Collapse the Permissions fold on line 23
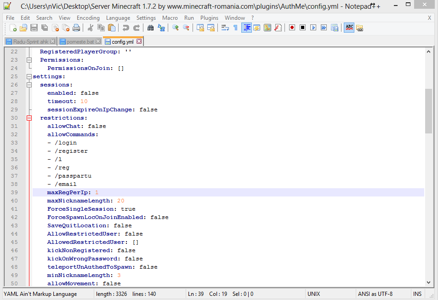Image resolution: width=438 pixels, height=300 pixels. (x=29, y=60)
